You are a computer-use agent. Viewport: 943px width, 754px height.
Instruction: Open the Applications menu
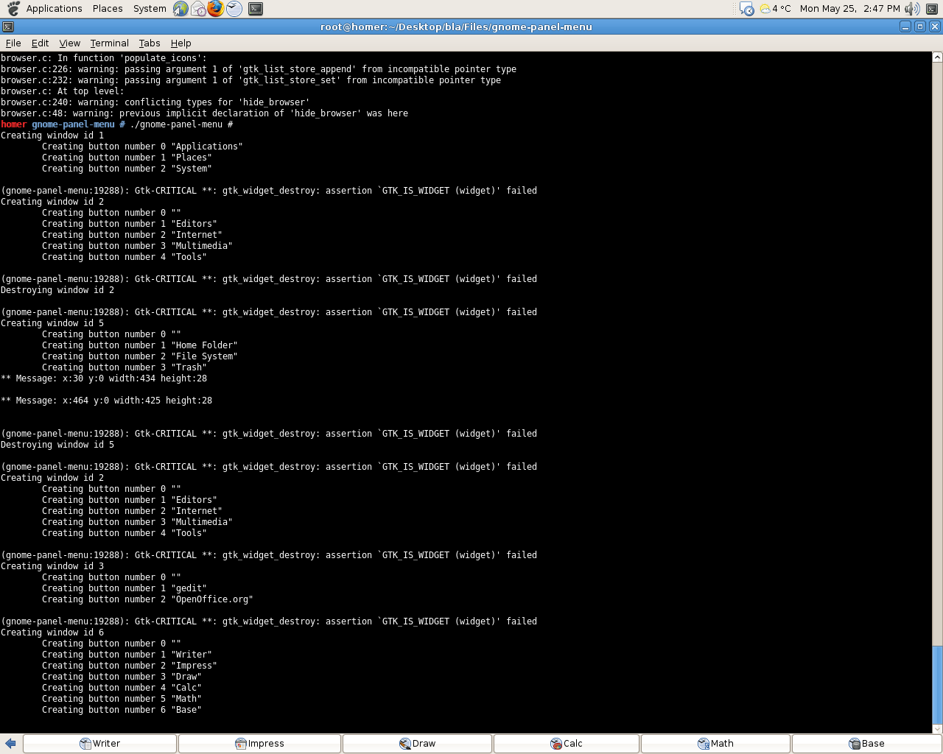tap(54, 9)
